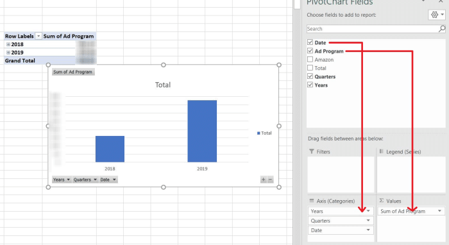Image resolution: width=449 pixels, height=245 pixels.
Task: Click the top-right chart resize handle
Action: [279, 65]
